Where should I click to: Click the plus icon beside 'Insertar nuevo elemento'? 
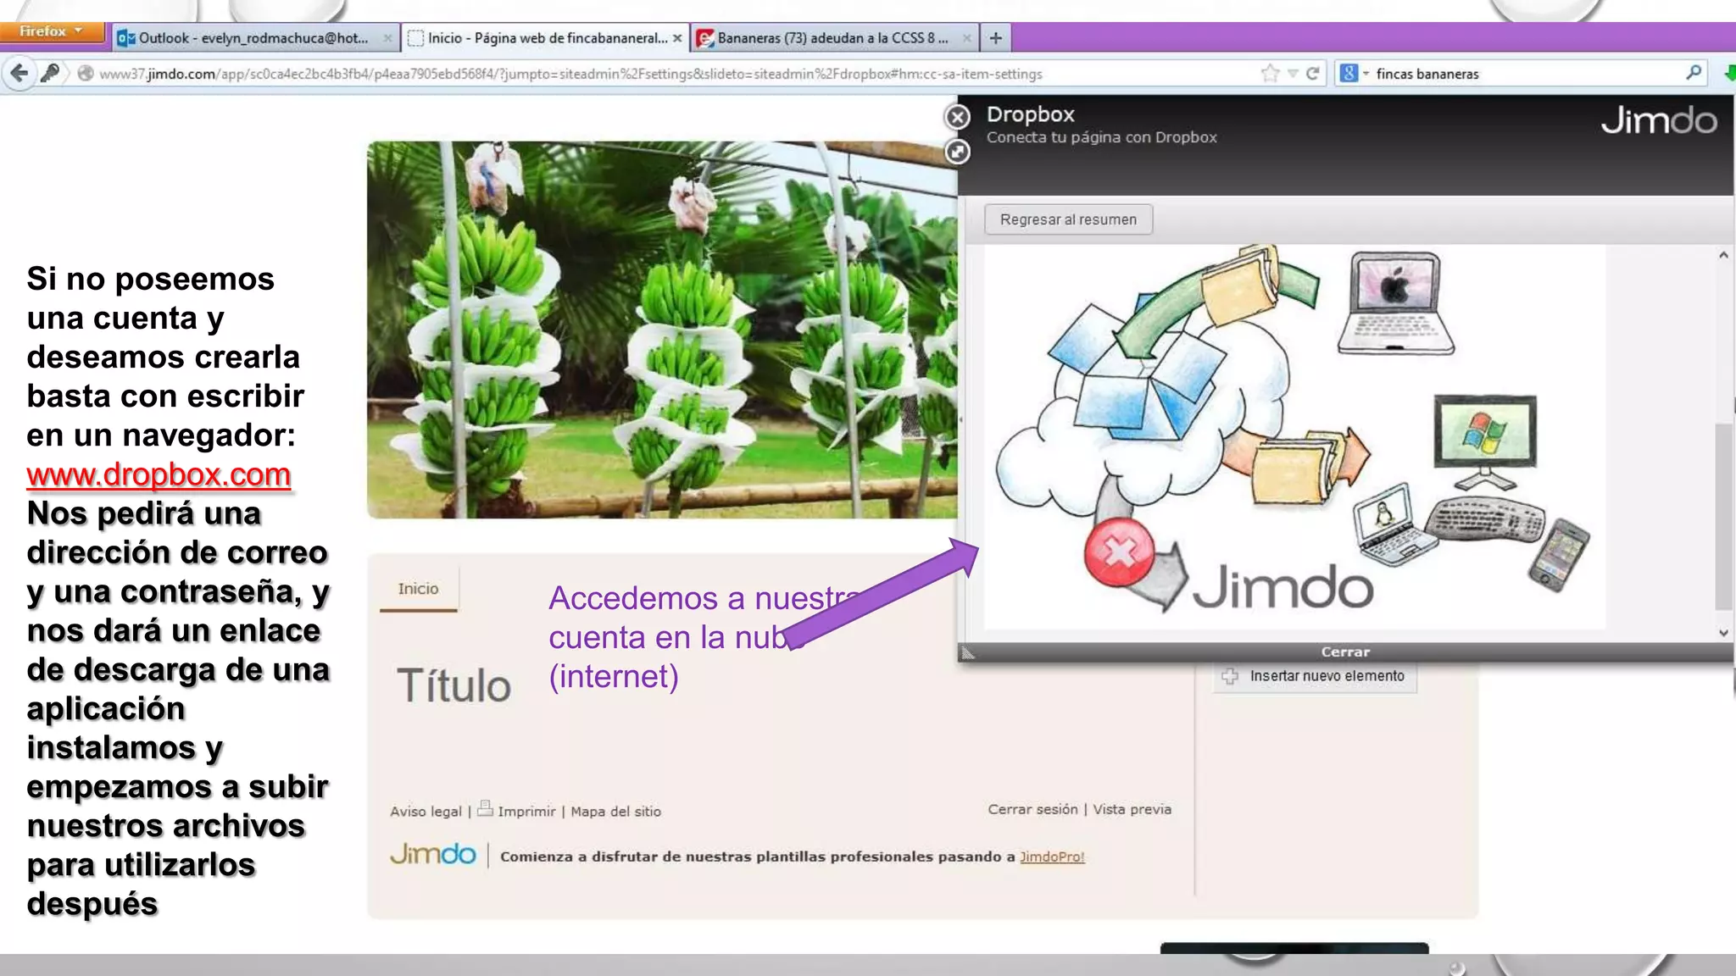(x=1230, y=676)
